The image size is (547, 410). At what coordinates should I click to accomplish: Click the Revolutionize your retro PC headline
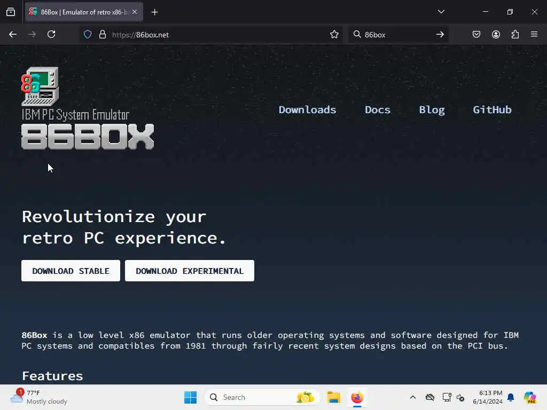[124, 227]
